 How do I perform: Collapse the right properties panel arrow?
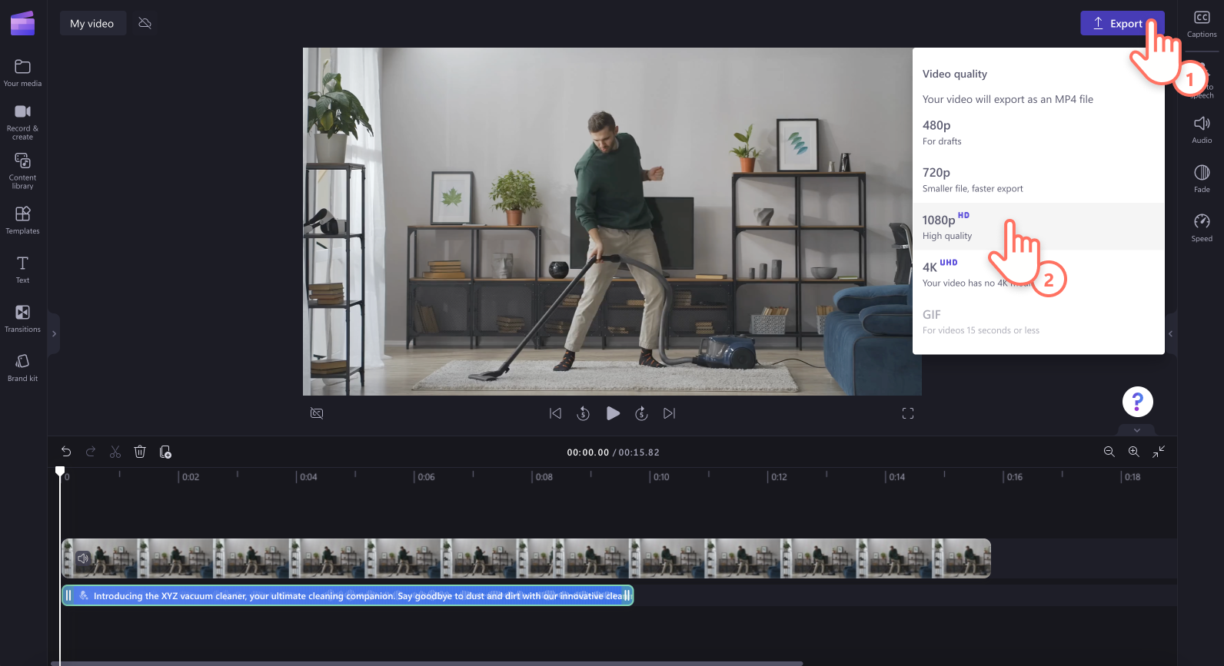point(1170,333)
